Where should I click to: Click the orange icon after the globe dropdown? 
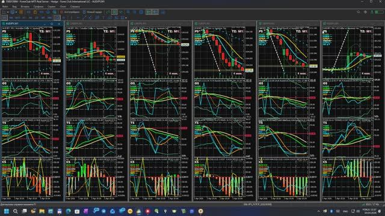coord(21,12)
